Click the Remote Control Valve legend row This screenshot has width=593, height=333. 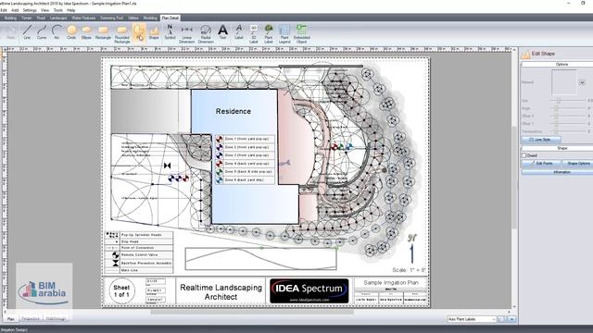(139, 255)
